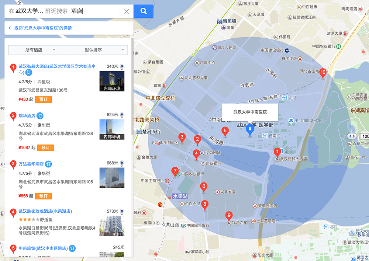The width and height of the screenshot is (369, 261).
Task: Click the 湖北省委 government icon
Action: (x=217, y=192)
